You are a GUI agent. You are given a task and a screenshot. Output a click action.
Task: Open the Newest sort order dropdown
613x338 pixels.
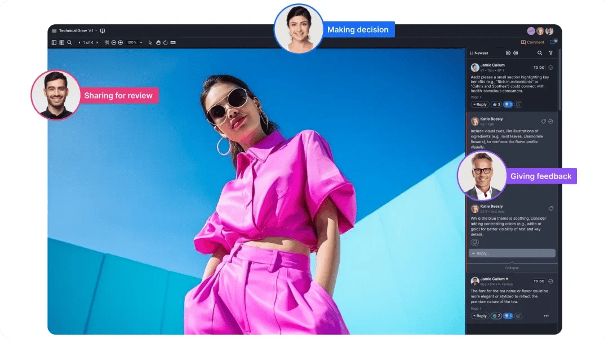point(479,53)
